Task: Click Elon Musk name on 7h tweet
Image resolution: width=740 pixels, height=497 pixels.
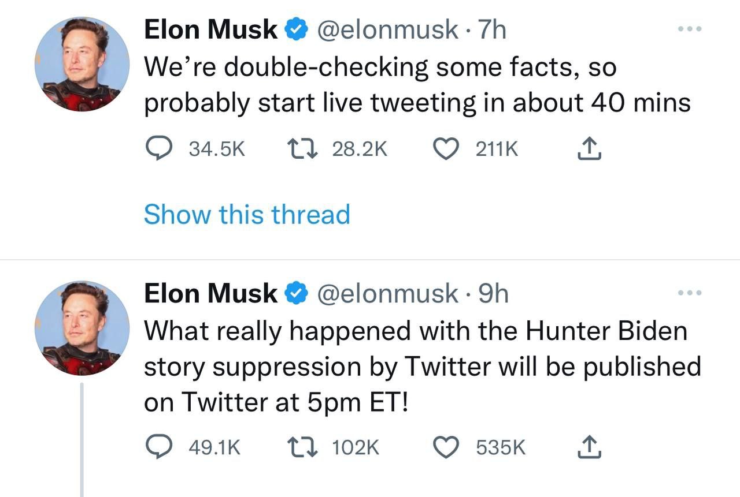Action: 210,29
